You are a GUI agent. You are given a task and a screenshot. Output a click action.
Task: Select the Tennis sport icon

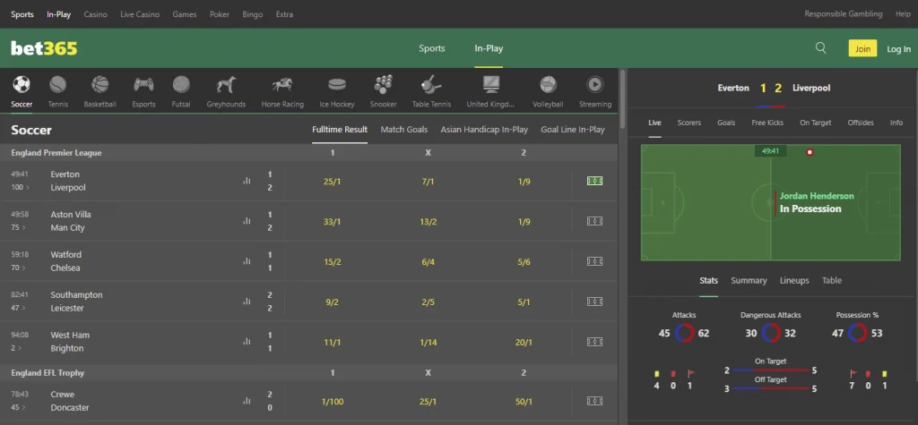58,85
